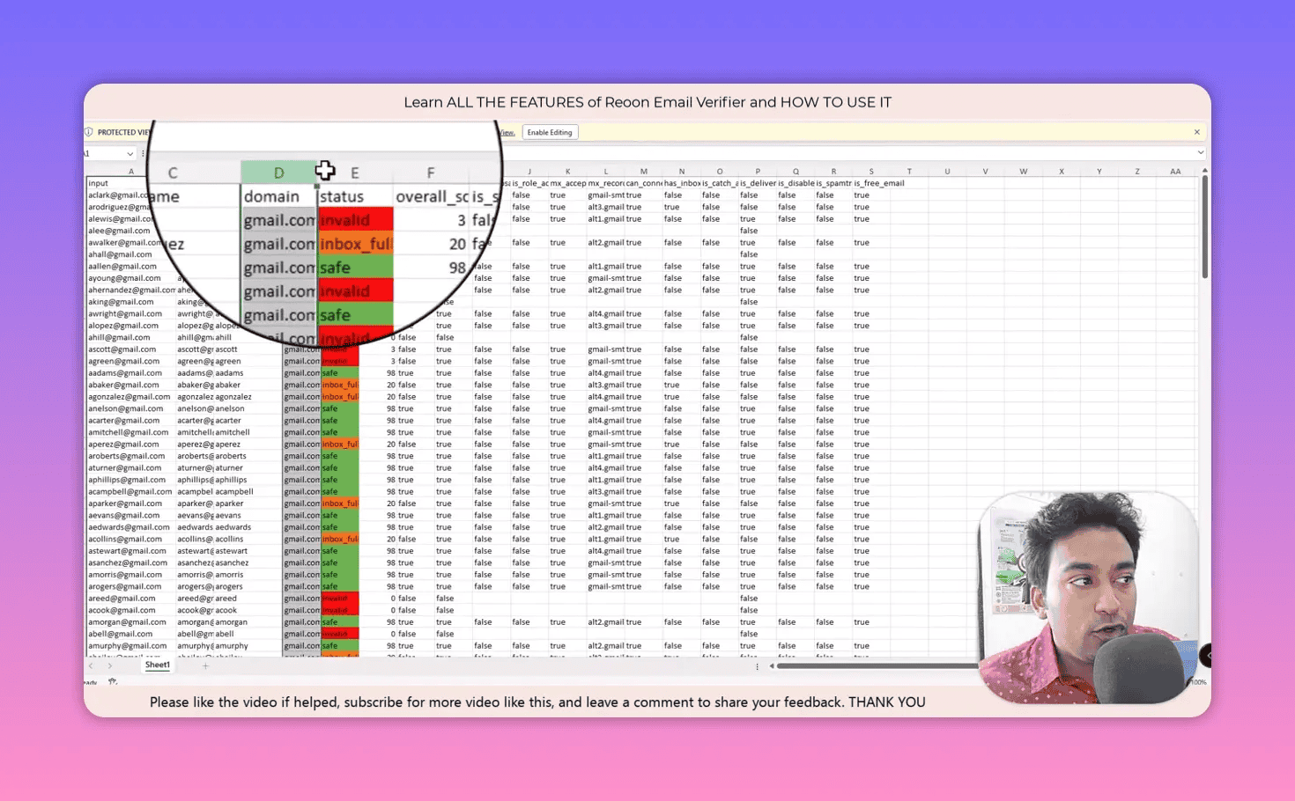This screenshot has width=1295, height=801.
Task: Select column D by its header
Action: pyautogui.click(x=278, y=172)
